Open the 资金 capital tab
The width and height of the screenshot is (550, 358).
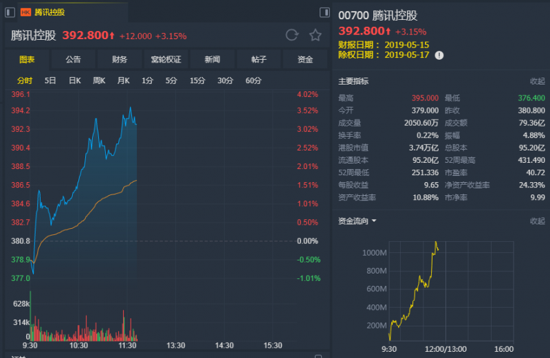(x=305, y=59)
